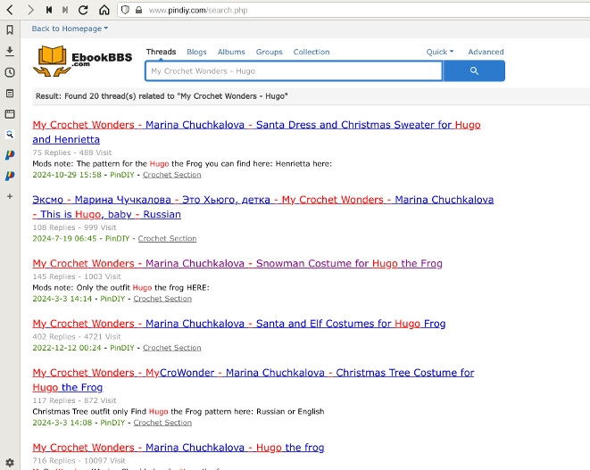
Task: Expand the Quick dropdown menu
Action: (x=440, y=52)
